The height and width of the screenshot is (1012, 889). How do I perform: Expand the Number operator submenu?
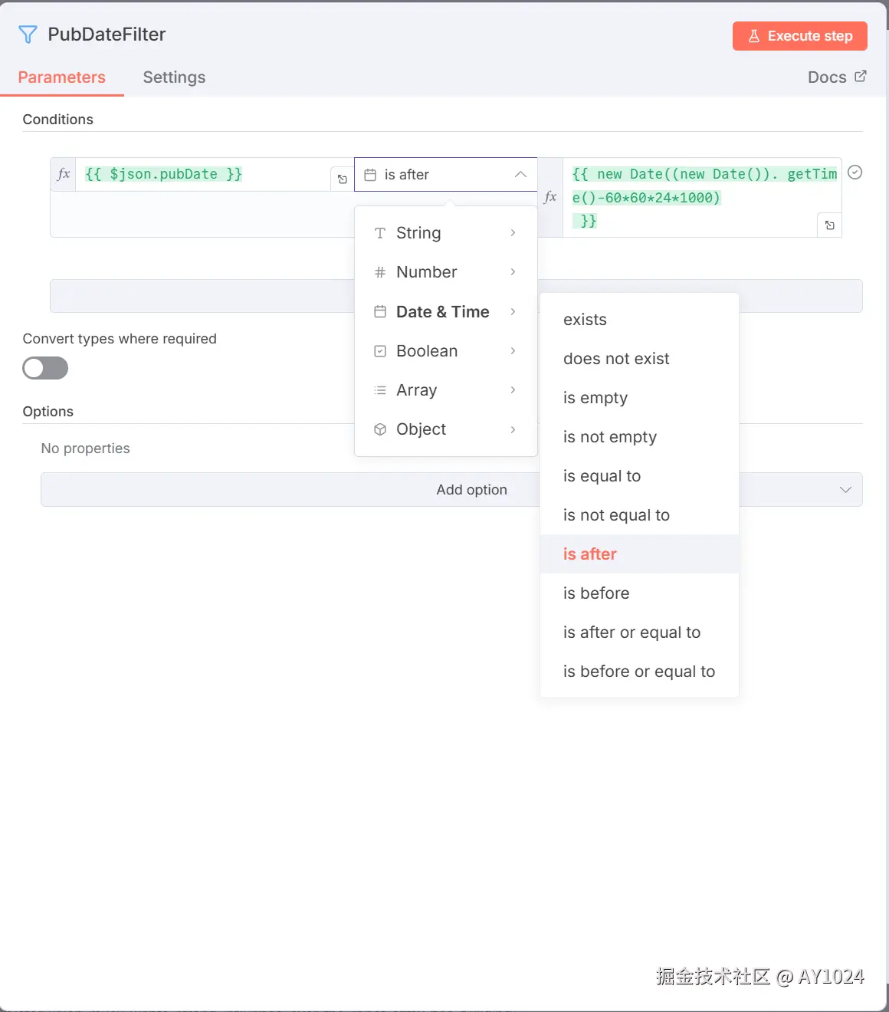pos(445,272)
